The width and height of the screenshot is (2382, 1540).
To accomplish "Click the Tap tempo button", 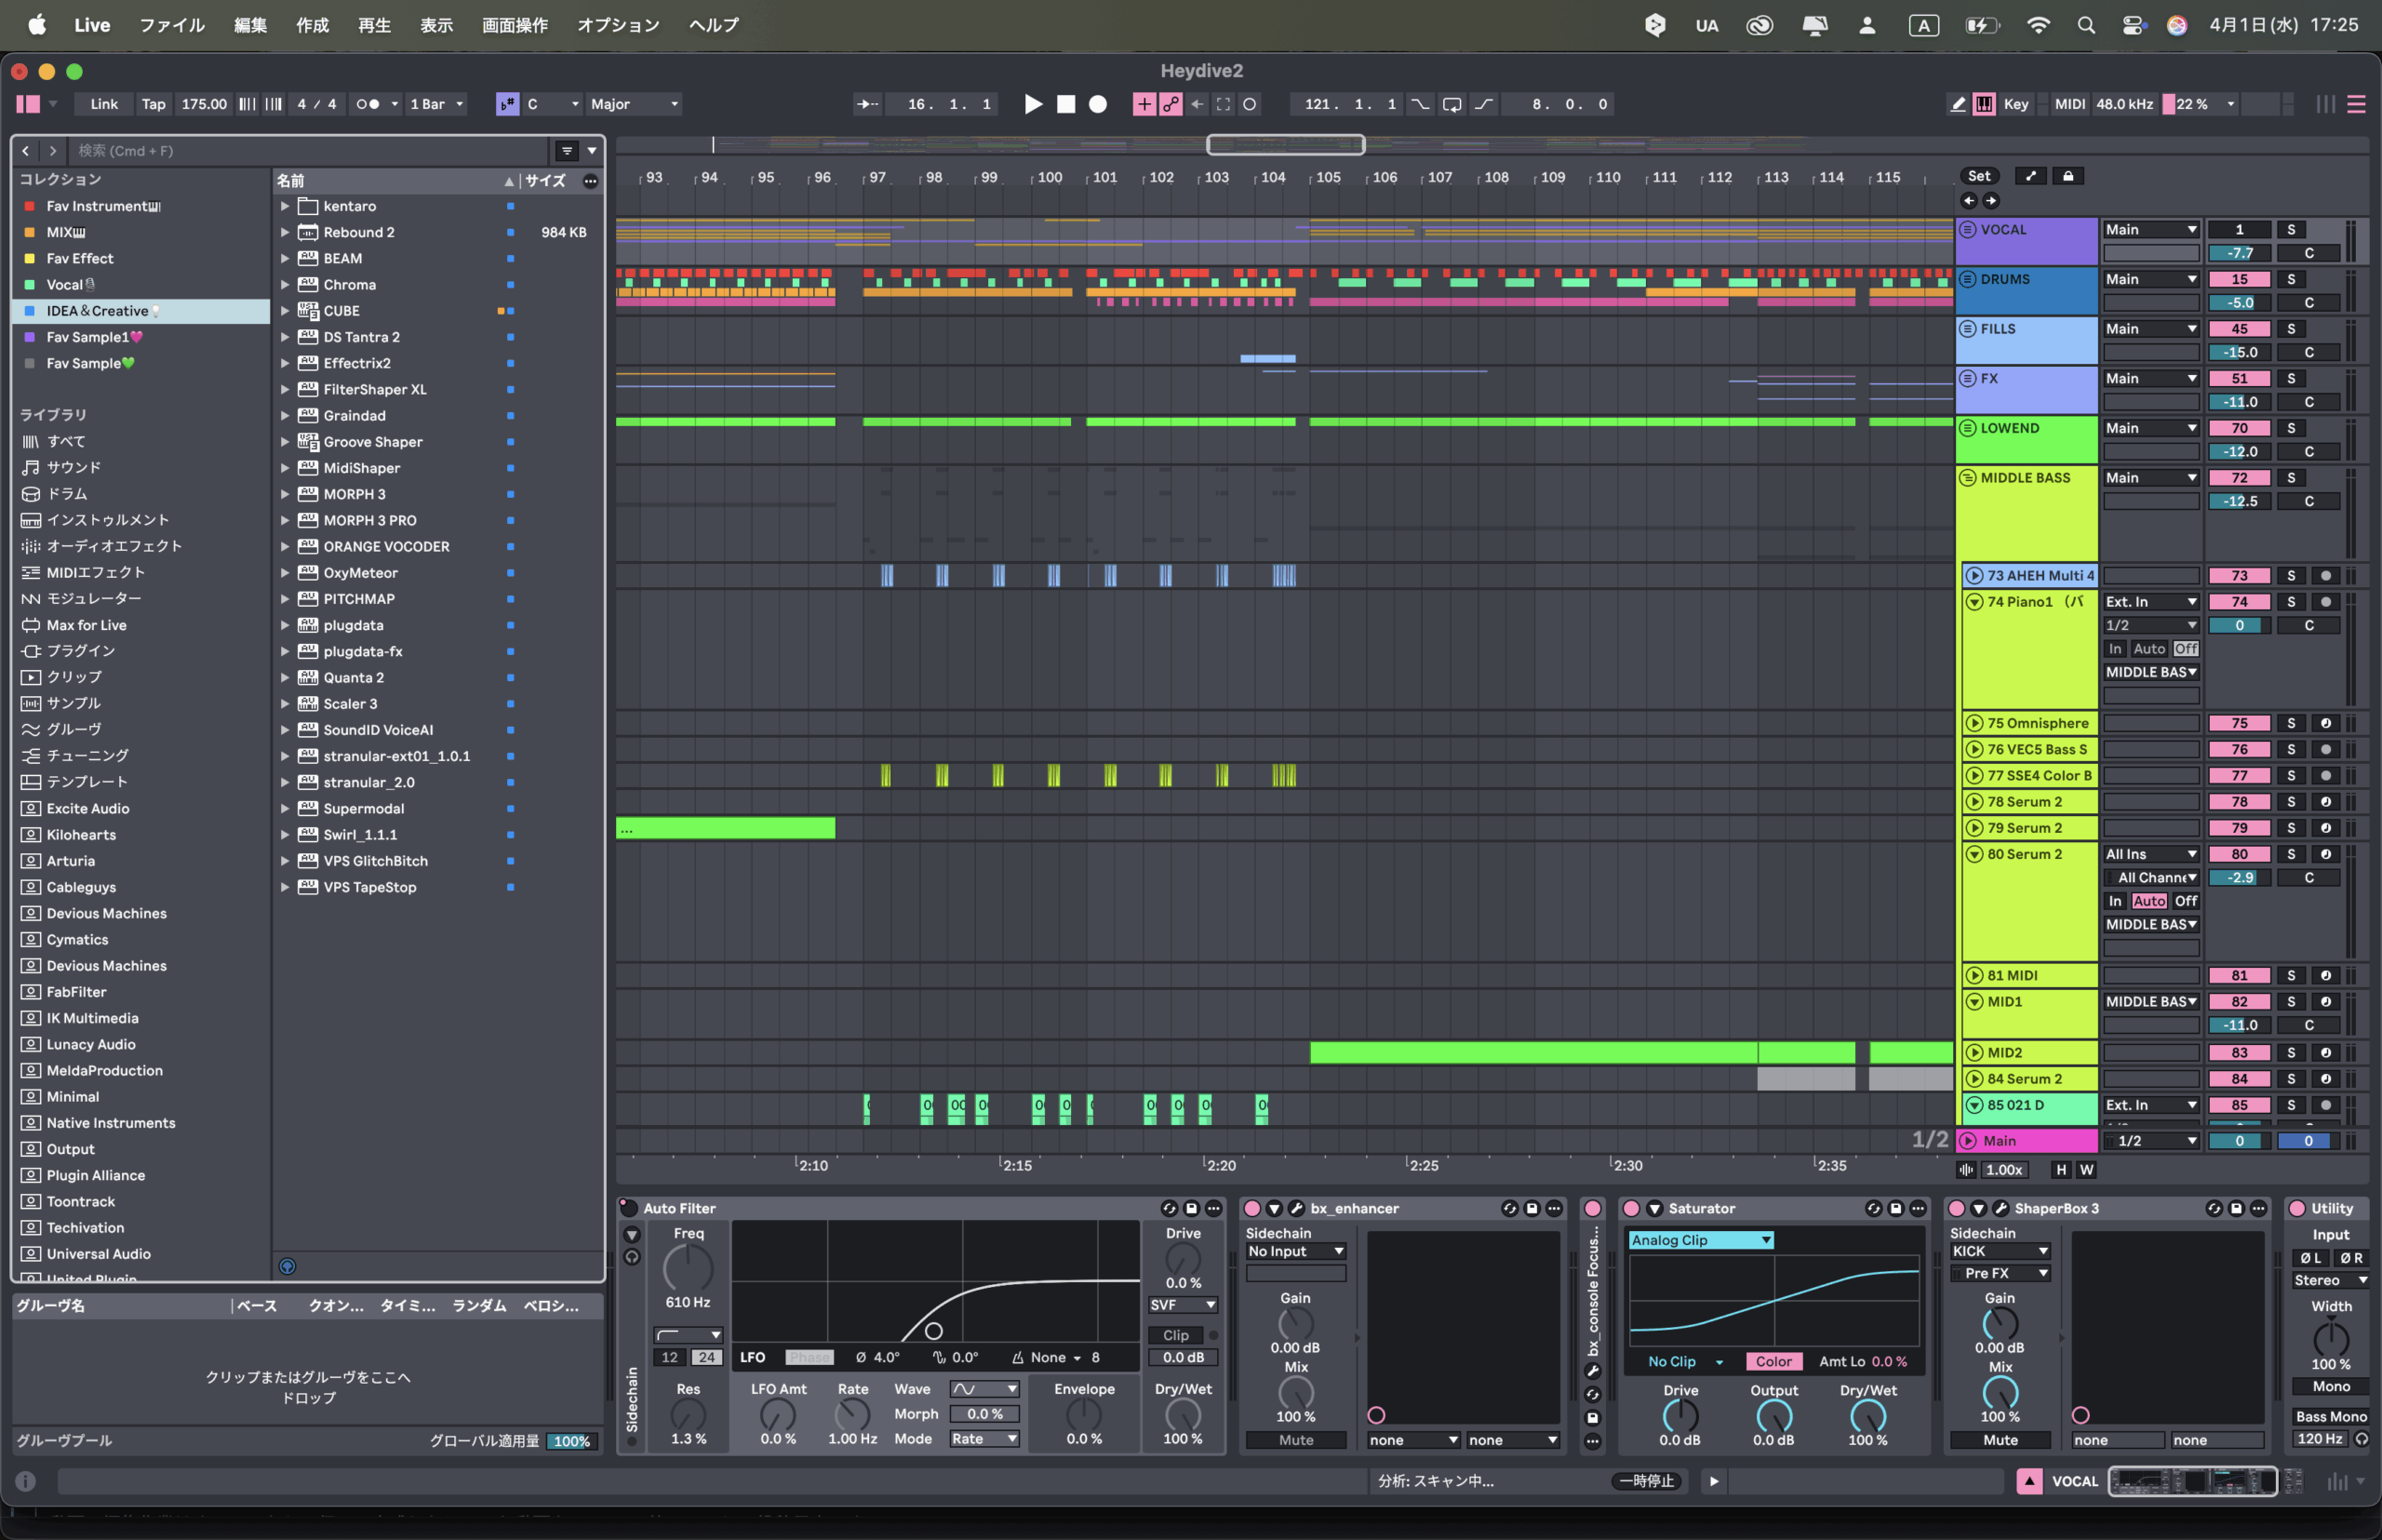I will 153,104.
